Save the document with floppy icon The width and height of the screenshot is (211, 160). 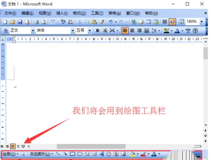pyautogui.click(x=20, y=22)
